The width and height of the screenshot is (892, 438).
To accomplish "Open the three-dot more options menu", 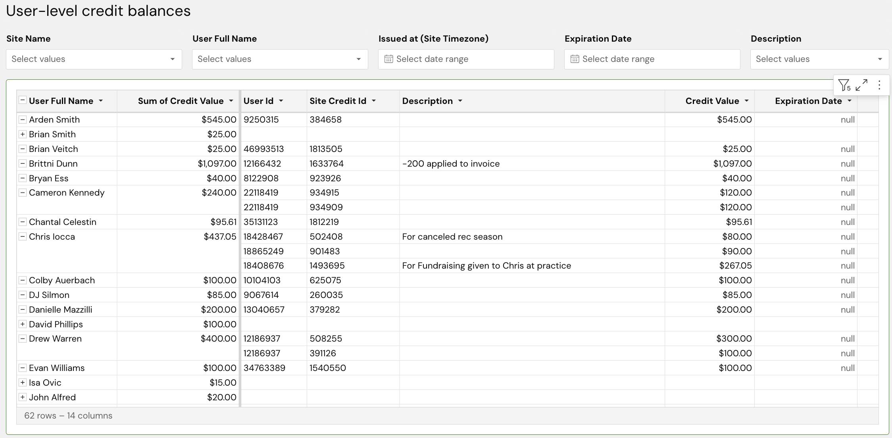I will [879, 85].
